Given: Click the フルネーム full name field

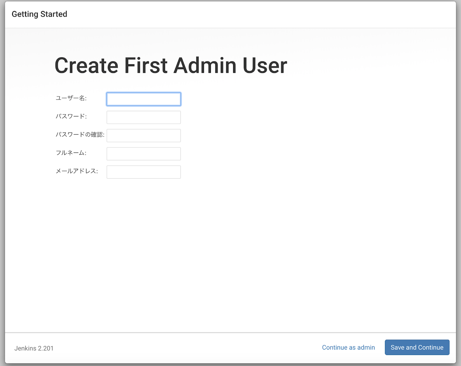Looking at the screenshot, I should [x=143, y=154].
